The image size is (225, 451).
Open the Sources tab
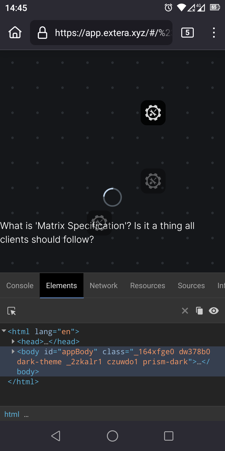coord(191,286)
